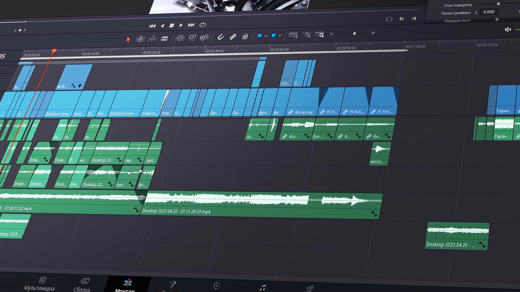This screenshot has height=292, width=520.
Task: Activate the Trim Edit mode tool
Action: [x=140, y=39]
